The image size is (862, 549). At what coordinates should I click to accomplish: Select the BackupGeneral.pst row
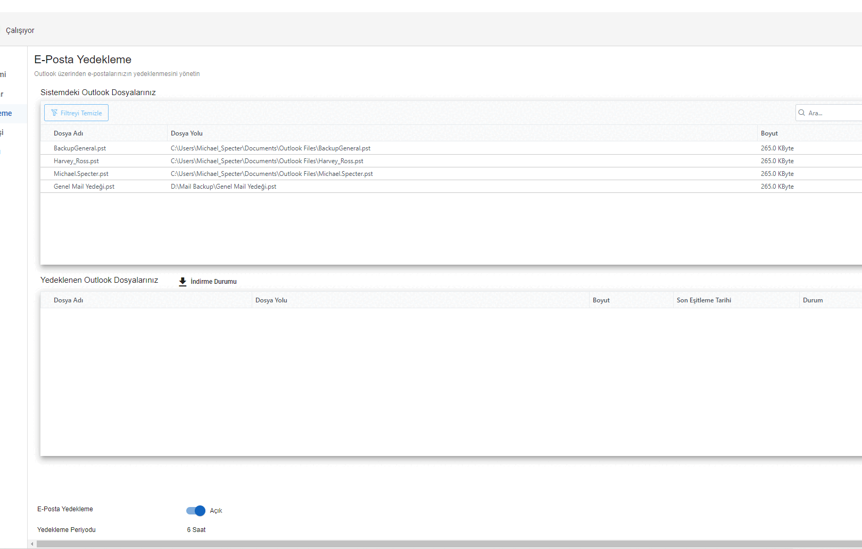tap(80, 148)
